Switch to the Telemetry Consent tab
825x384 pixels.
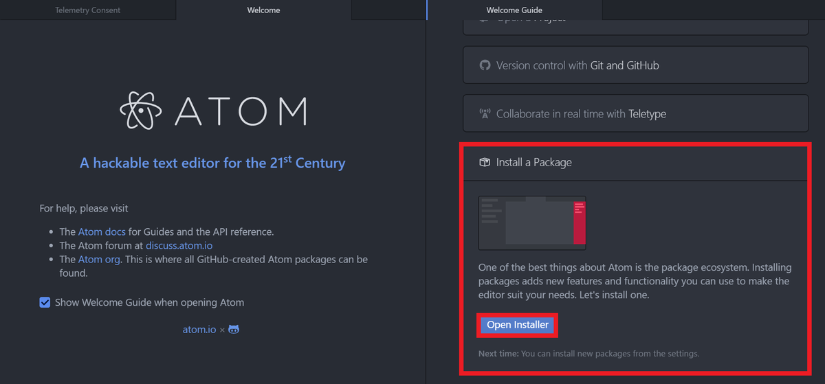click(88, 10)
